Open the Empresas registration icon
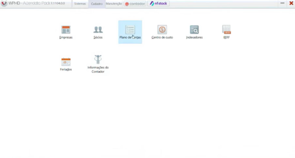295x158 pixels. point(66,32)
